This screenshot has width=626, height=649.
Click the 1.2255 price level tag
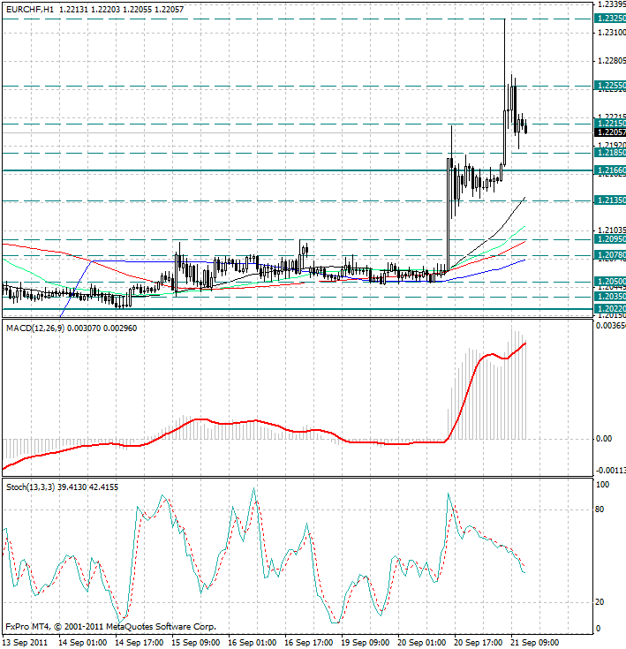click(611, 86)
